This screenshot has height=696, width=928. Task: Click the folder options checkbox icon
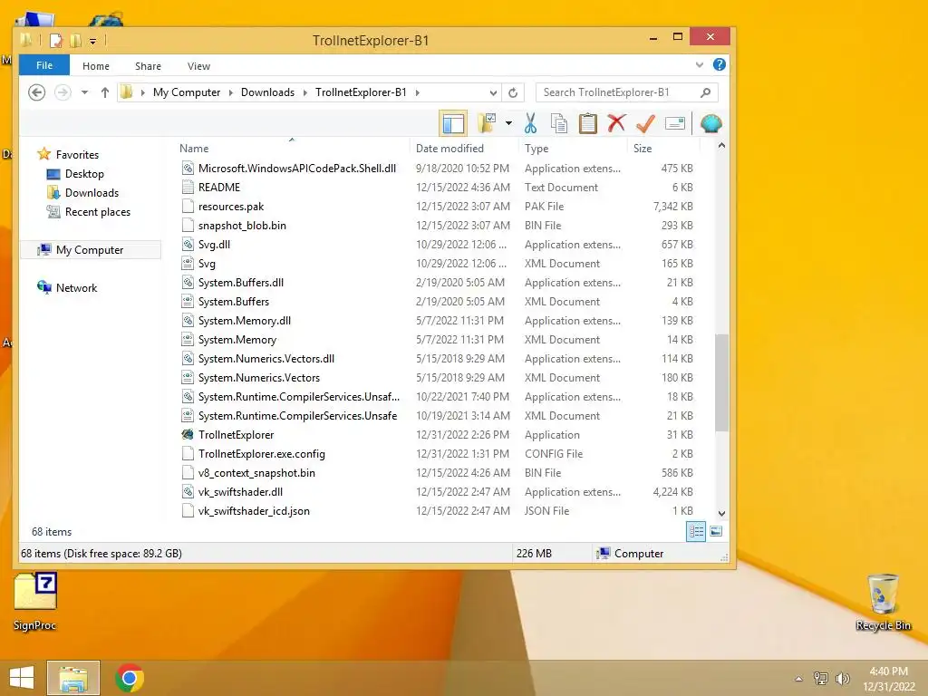487,123
